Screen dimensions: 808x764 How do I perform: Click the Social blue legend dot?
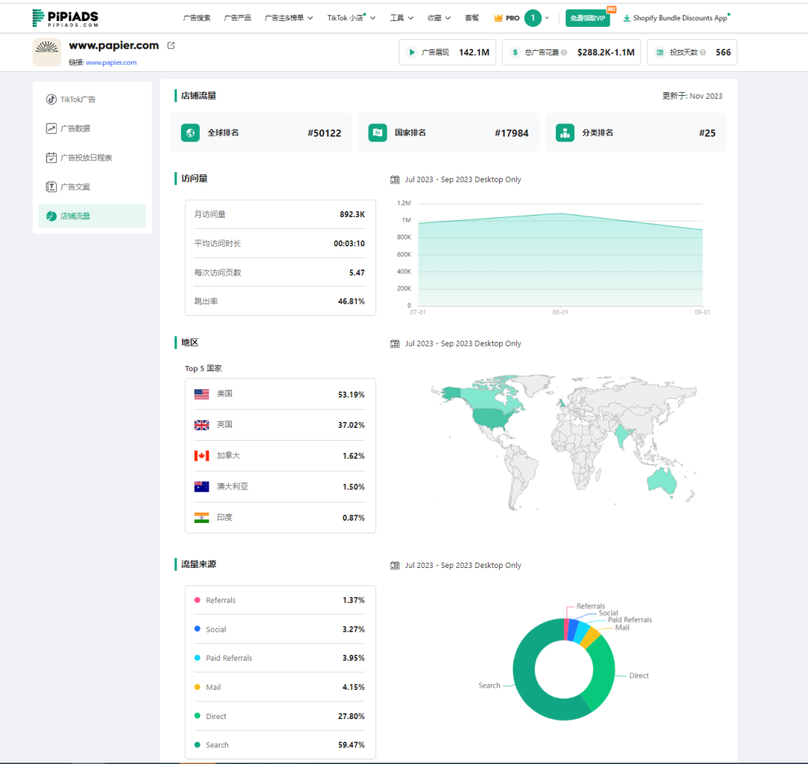[198, 629]
